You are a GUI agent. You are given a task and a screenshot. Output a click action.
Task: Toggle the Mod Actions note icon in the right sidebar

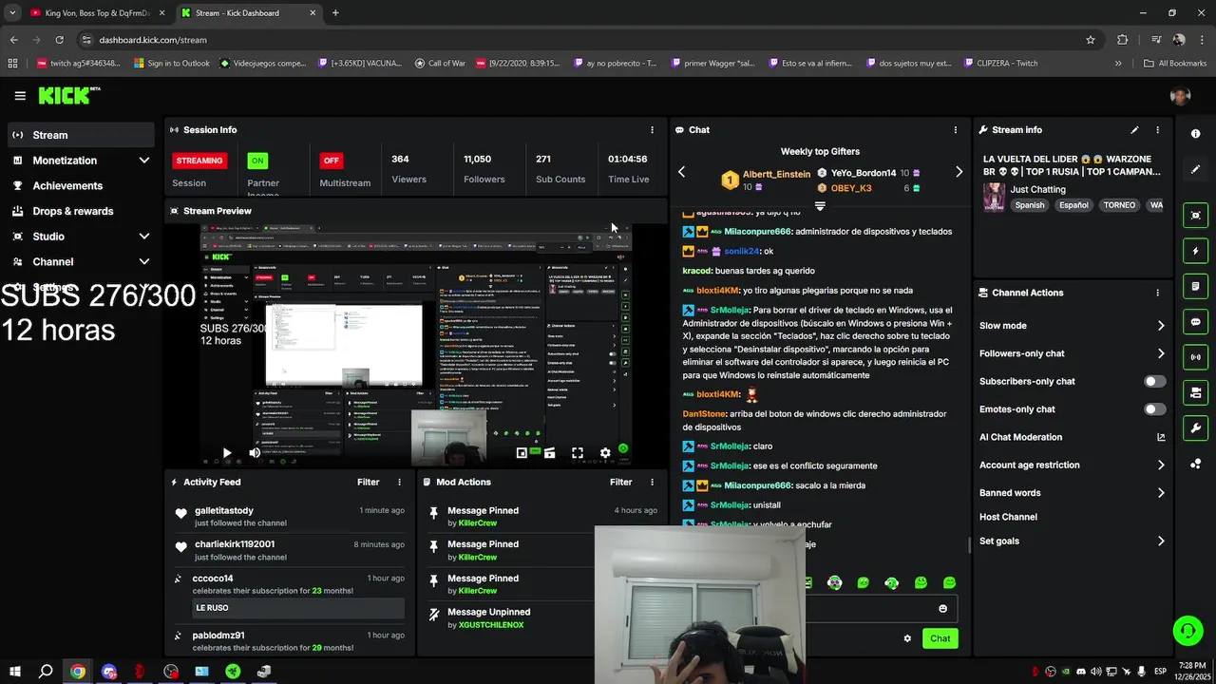1195,286
